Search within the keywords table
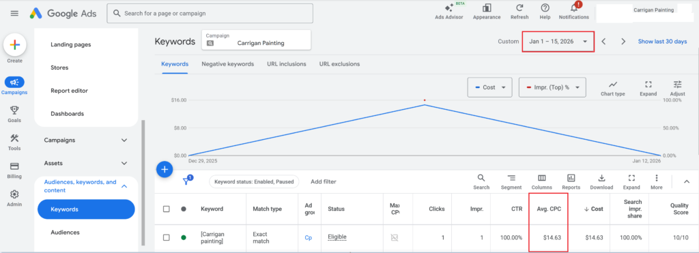 [481, 181]
